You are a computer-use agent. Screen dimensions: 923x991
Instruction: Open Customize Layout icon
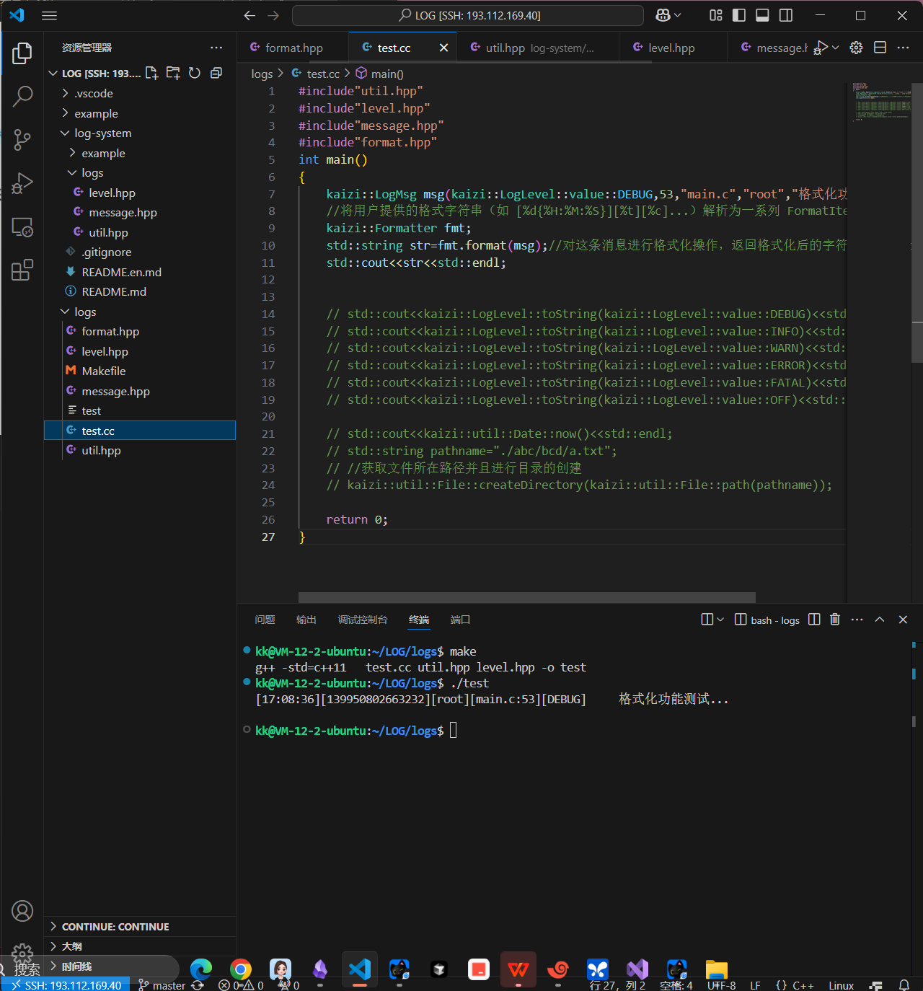coord(715,15)
